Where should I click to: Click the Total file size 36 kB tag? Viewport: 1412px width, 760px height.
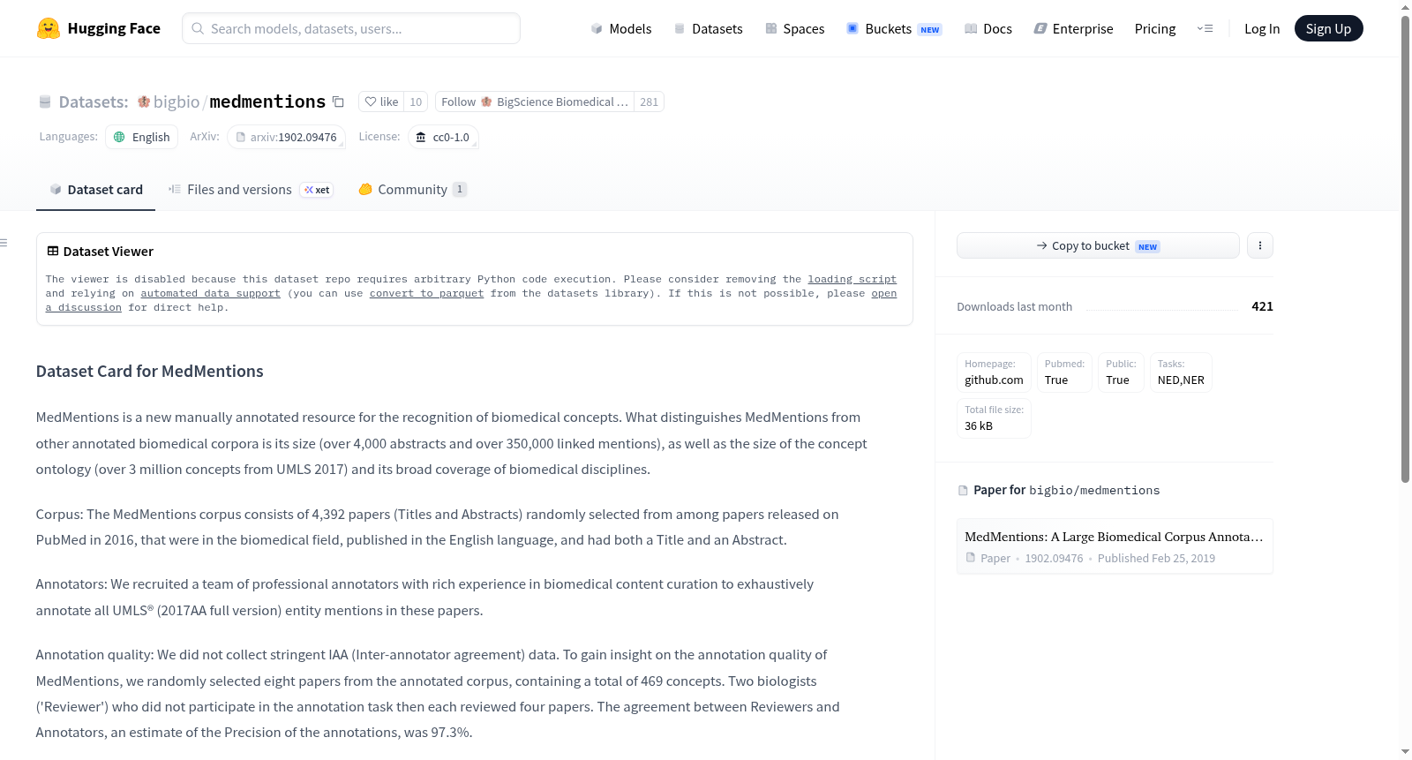[994, 418]
